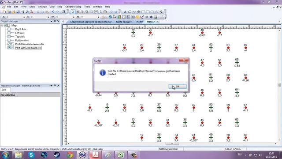Click the Y position spinner arrows

pyautogui.click(x=48, y=17)
